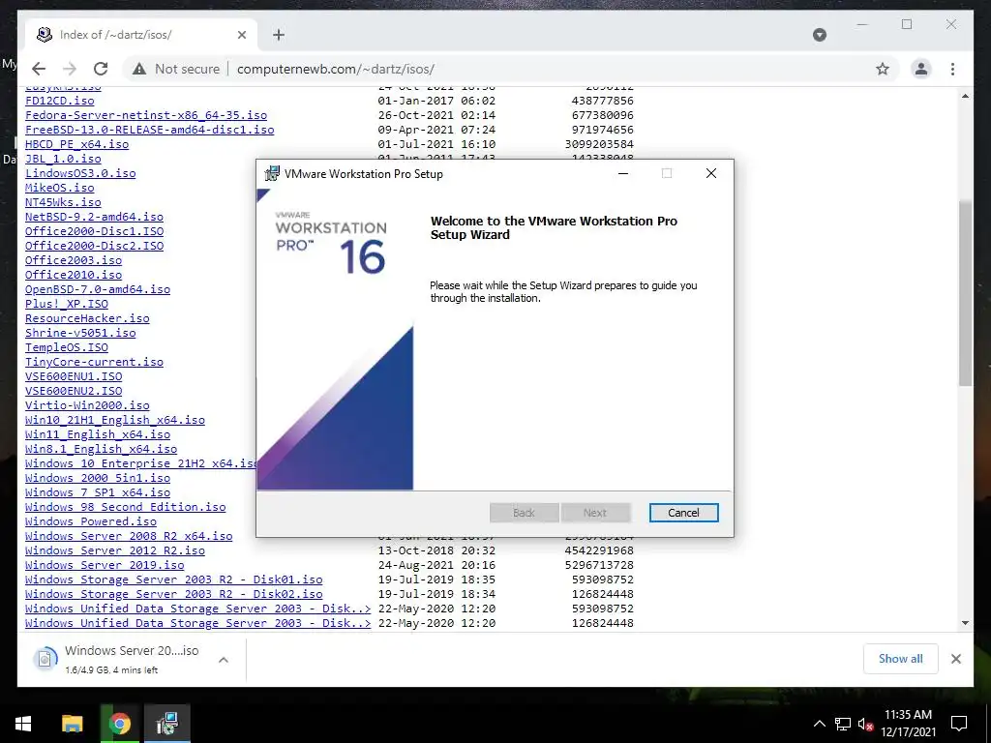Click the Office2010.iso link
This screenshot has height=743, width=991.
pyautogui.click(x=74, y=275)
